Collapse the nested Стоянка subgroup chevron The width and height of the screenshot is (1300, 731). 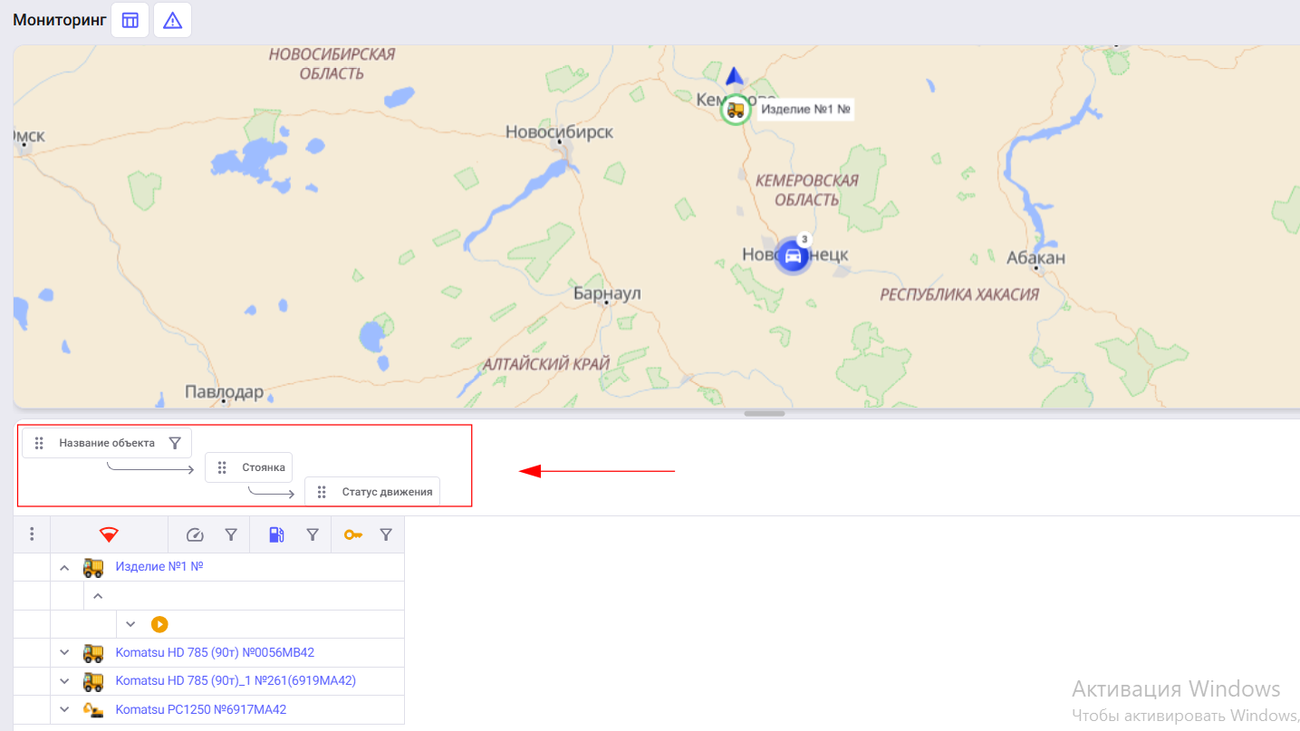point(98,596)
